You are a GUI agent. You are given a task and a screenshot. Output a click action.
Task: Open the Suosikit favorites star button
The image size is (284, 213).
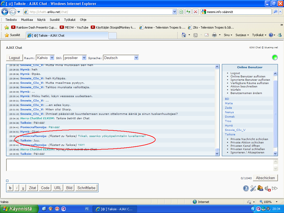pos(12,35)
